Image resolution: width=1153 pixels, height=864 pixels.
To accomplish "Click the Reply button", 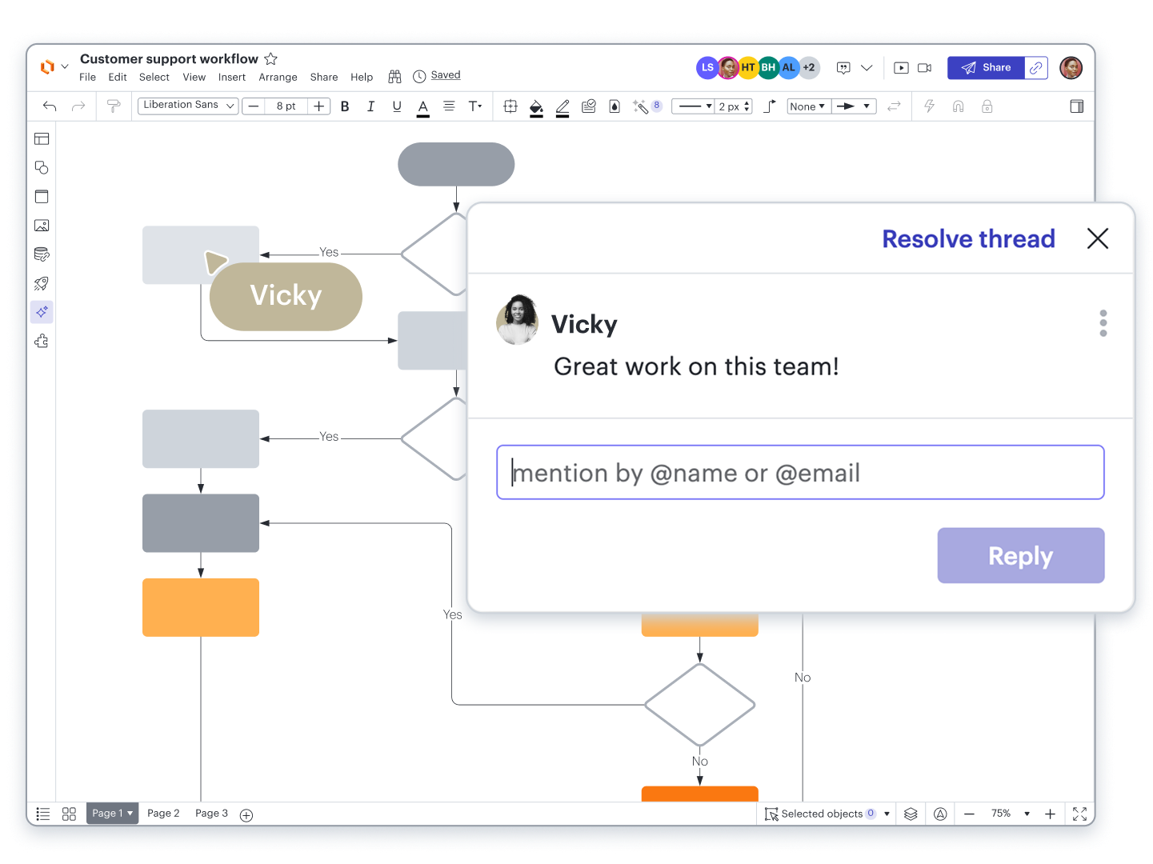I will click(1020, 555).
